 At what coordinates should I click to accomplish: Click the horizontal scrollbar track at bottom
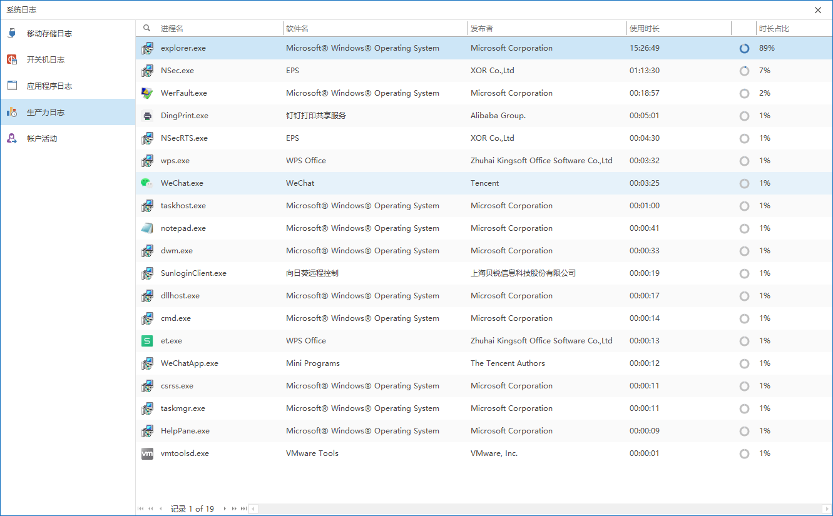pos(541,509)
